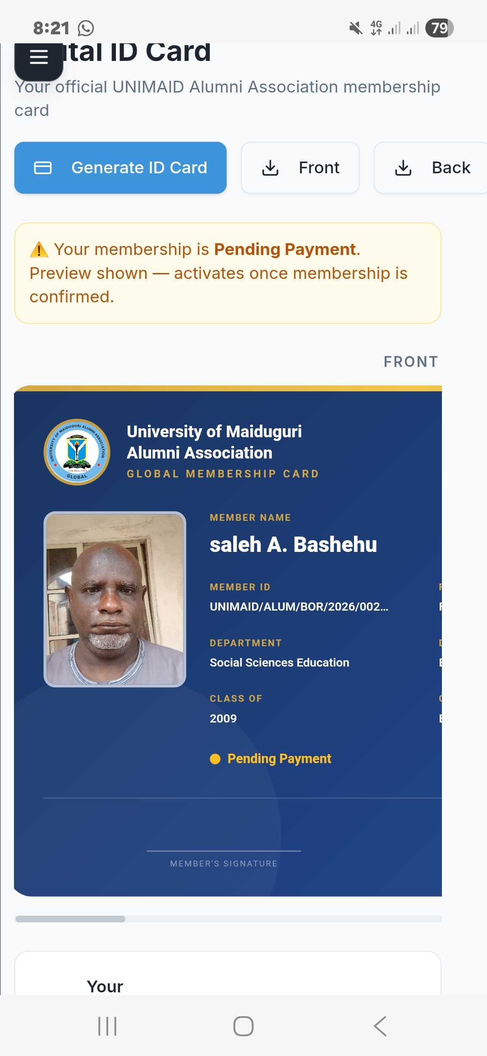Image resolution: width=487 pixels, height=1056 pixels.
Task: Open the hamburger navigation menu
Action: [x=39, y=57]
